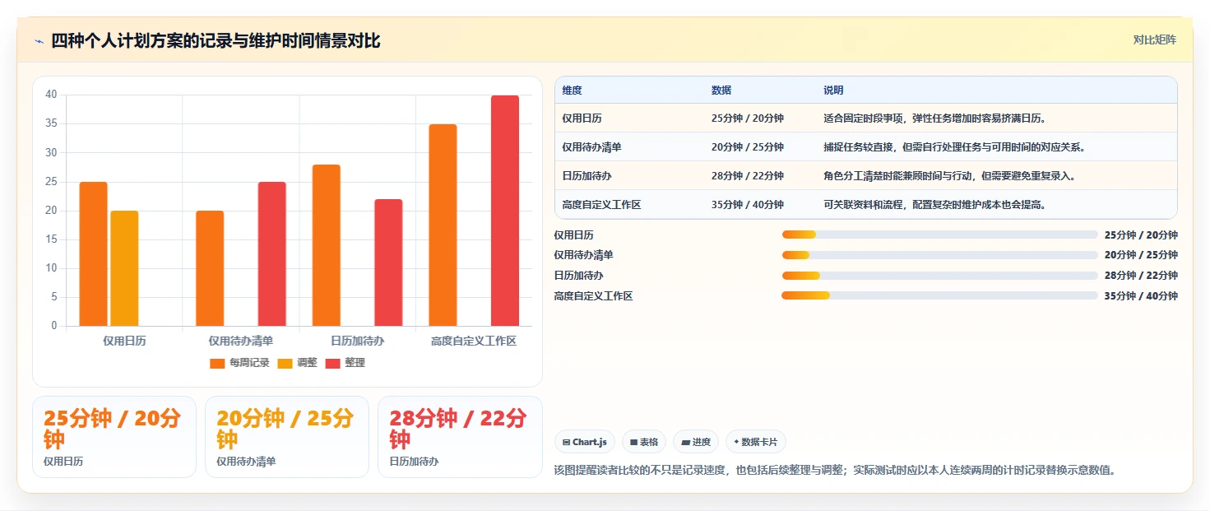The height and width of the screenshot is (511, 1210).
Task: Click the footnote beginning 该图提醒读者
Action: click(x=835, y=471)
